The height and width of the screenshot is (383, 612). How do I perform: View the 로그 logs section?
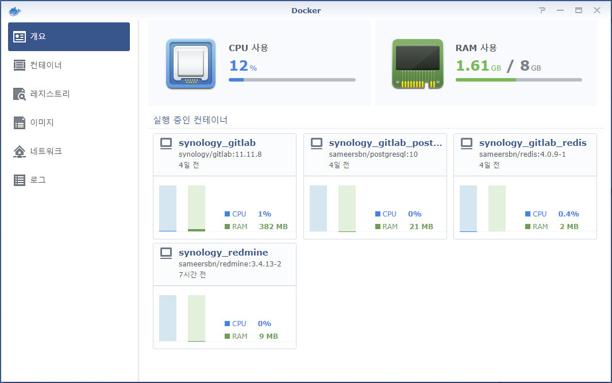point(69,180)
